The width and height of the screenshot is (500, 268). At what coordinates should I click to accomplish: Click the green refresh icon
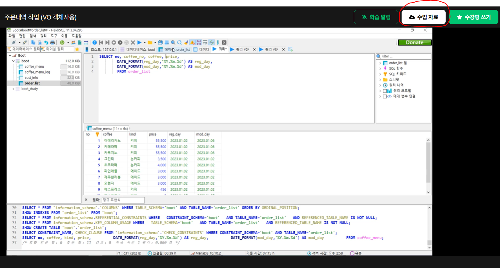click(x=62, y=43)
